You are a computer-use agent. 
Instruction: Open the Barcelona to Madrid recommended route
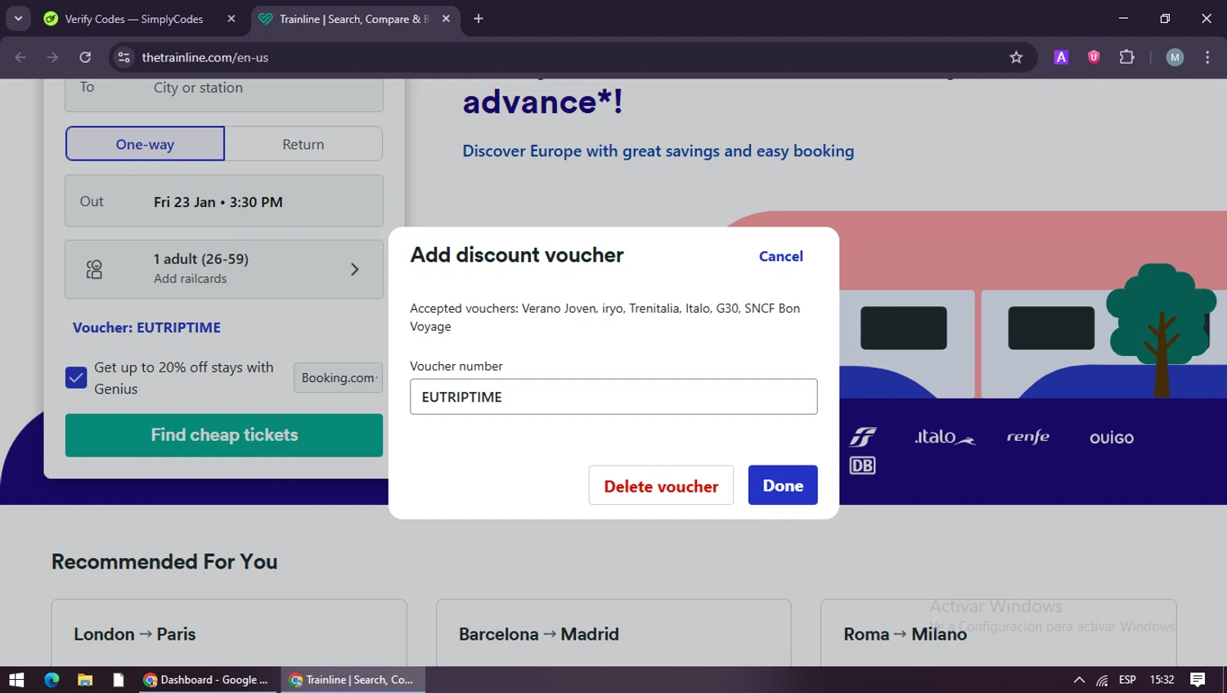pyautogui.click(x=613, y=633)
